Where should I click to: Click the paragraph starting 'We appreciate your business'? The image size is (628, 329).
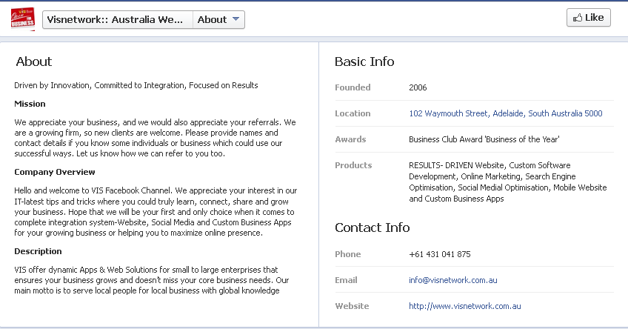coord(155,138)
